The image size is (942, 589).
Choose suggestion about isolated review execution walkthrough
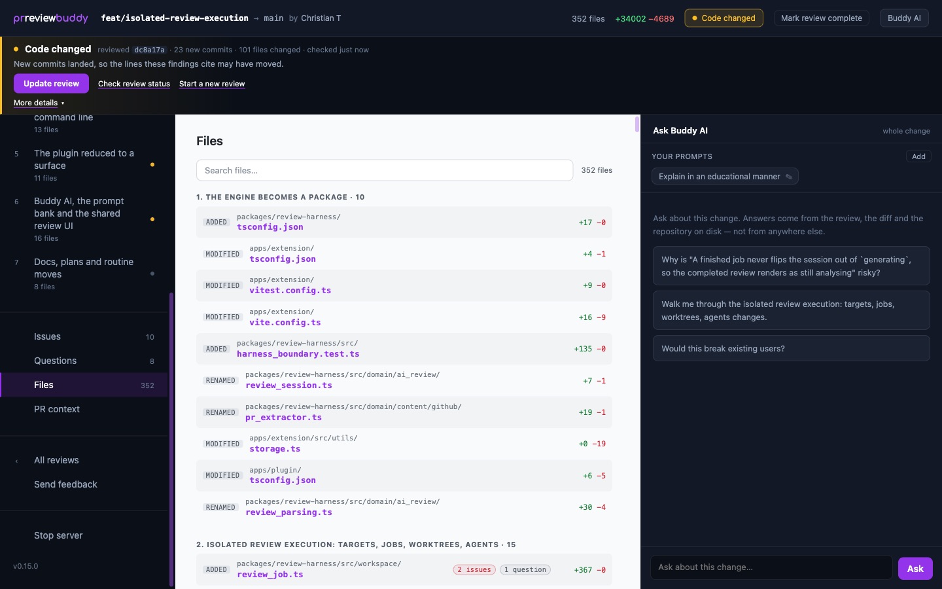[x=792, y=310]
